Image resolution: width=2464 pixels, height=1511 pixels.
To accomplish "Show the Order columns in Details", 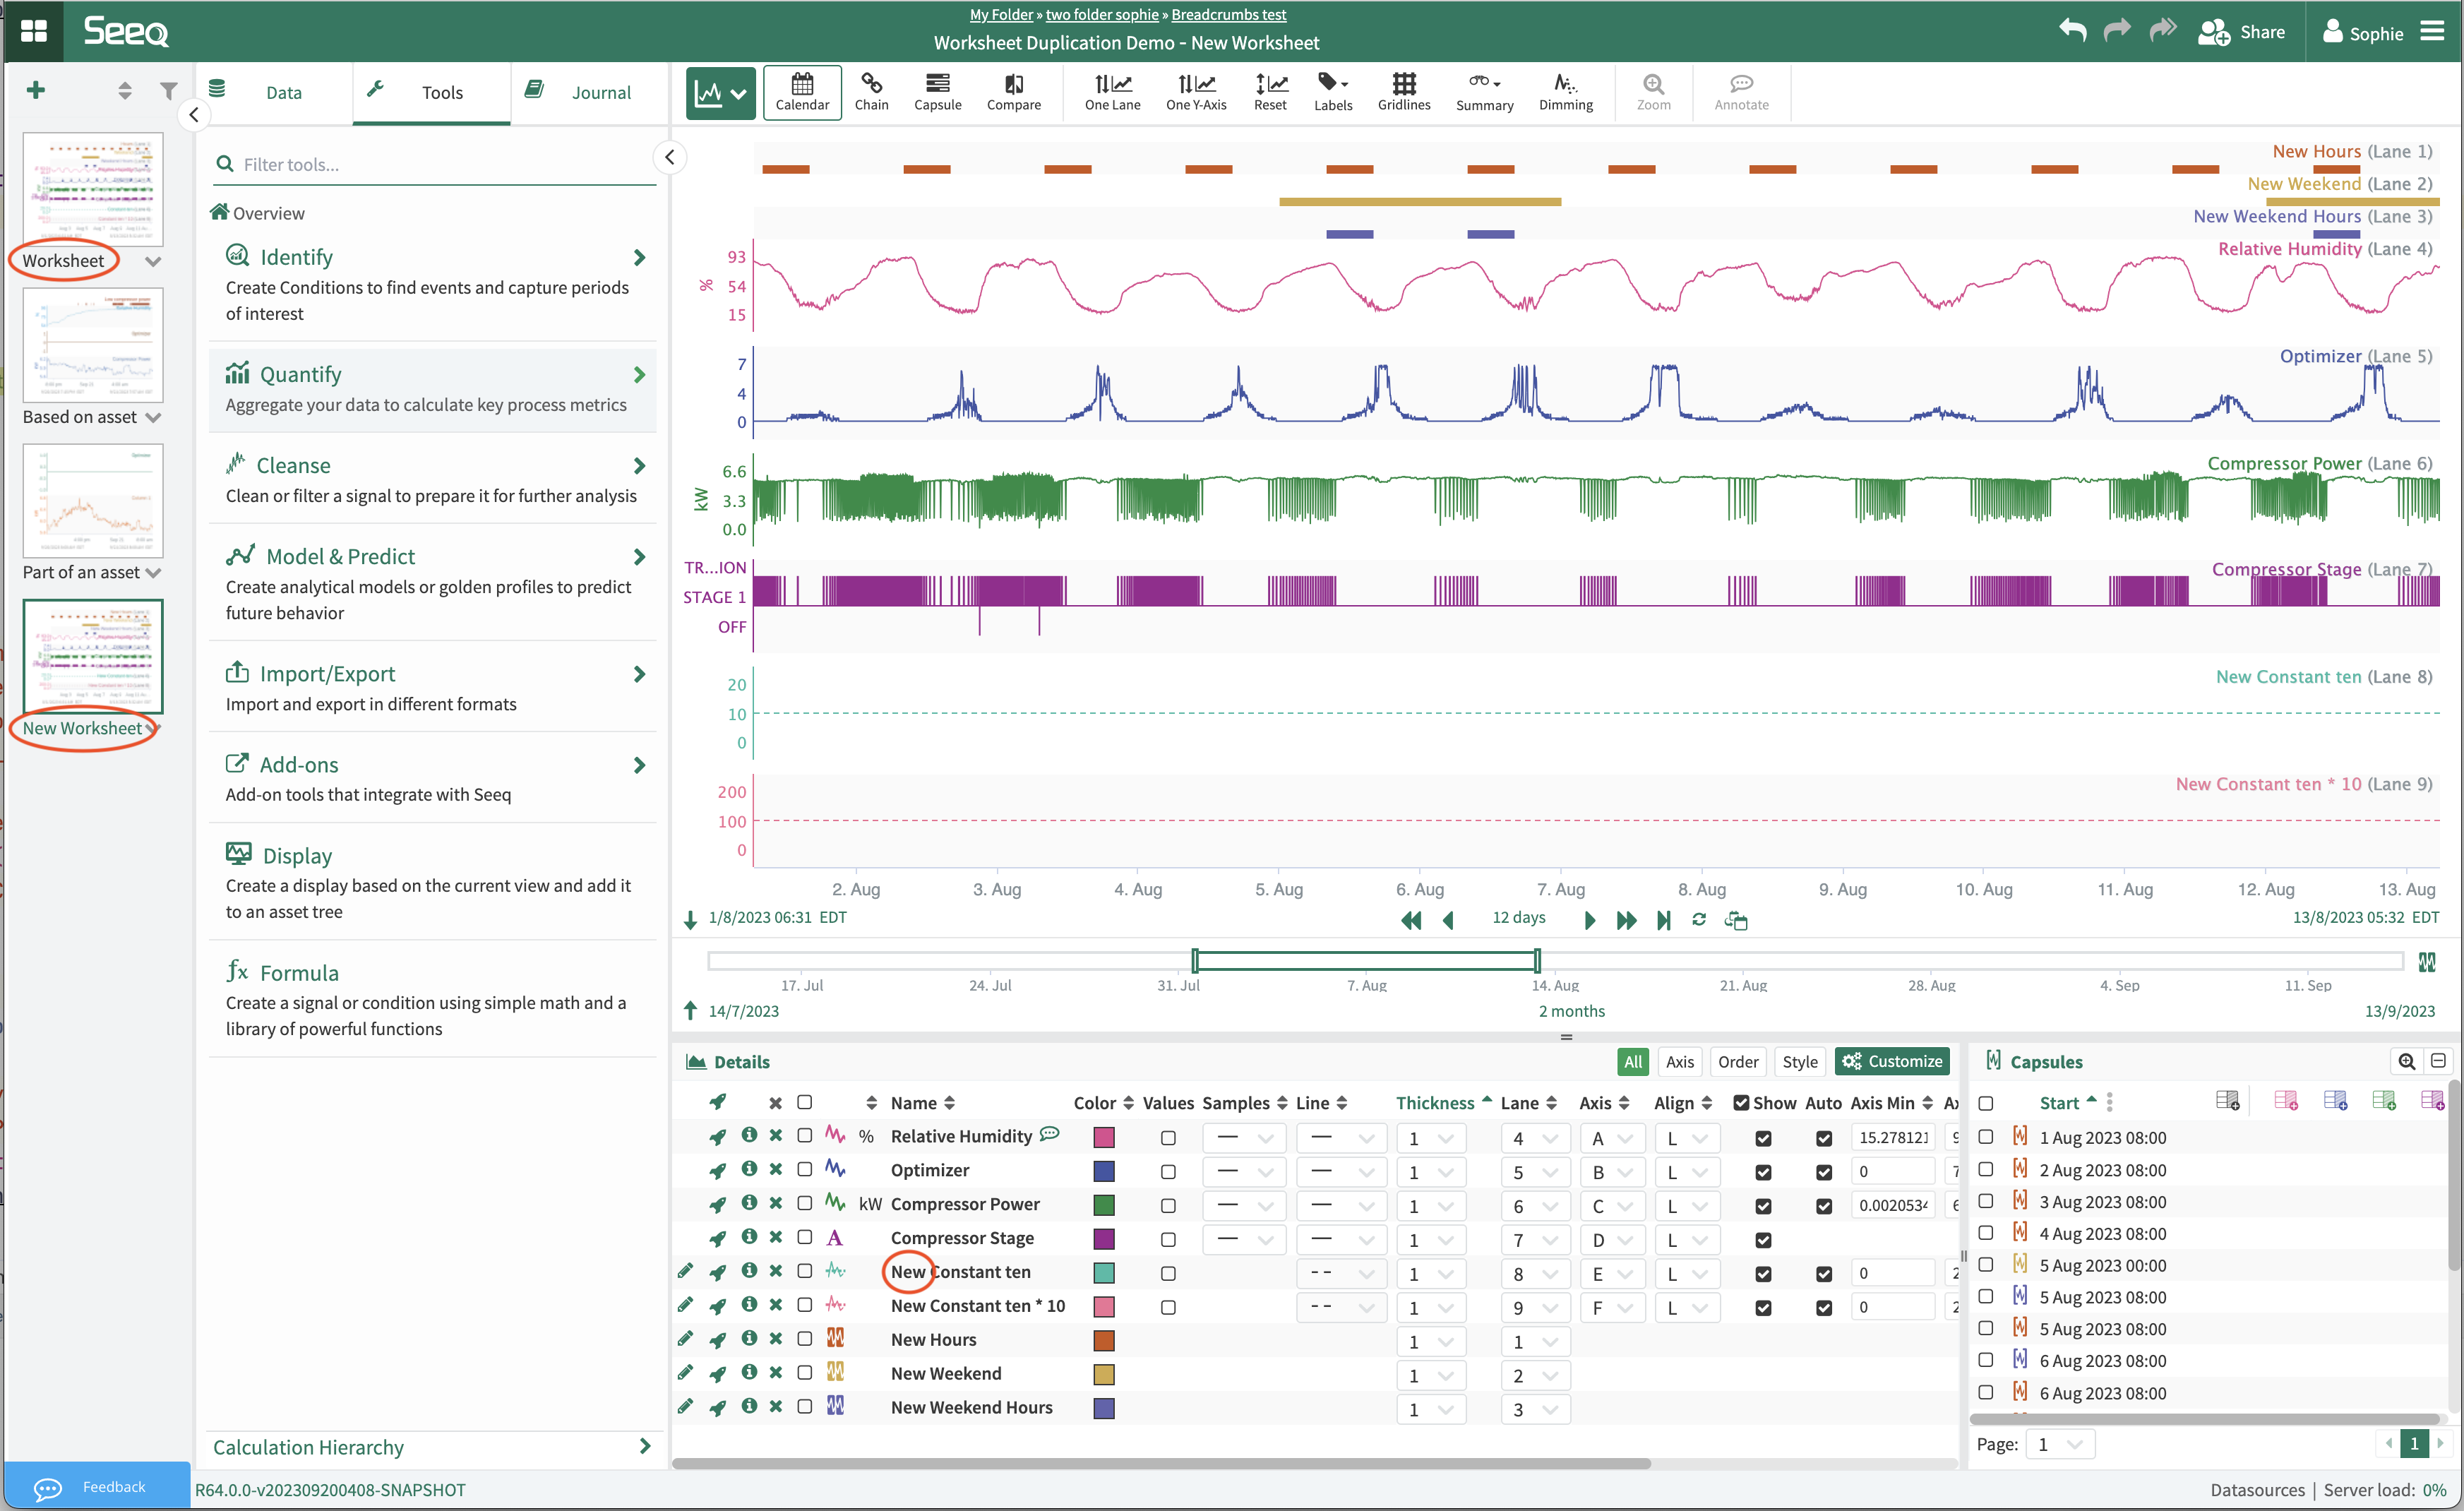I will tap(1737, 1061).
